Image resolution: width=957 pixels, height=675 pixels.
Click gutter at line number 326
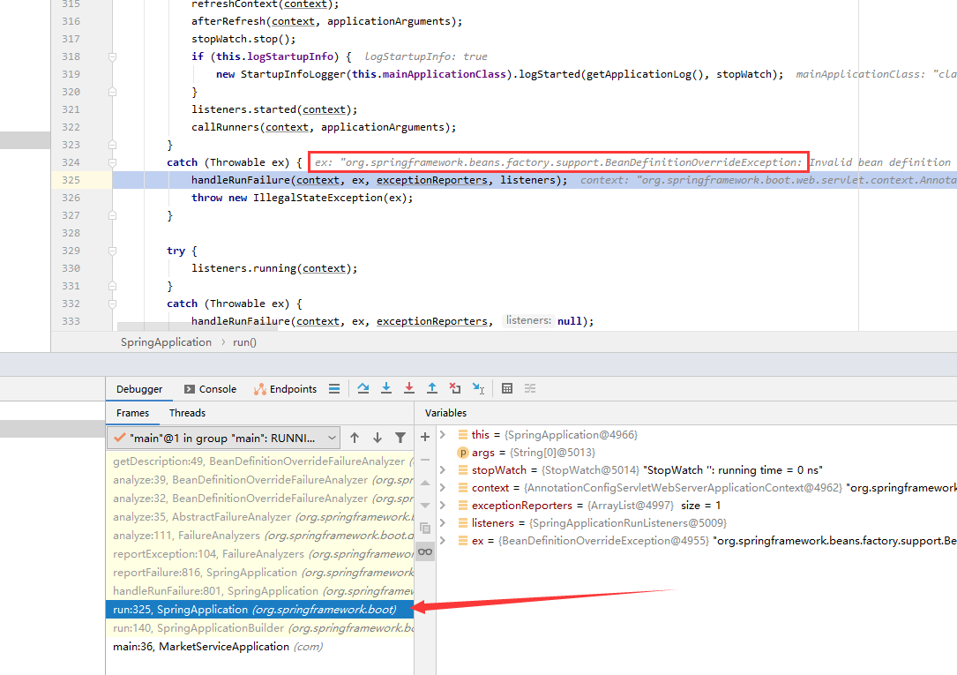(x=71, y=198)
